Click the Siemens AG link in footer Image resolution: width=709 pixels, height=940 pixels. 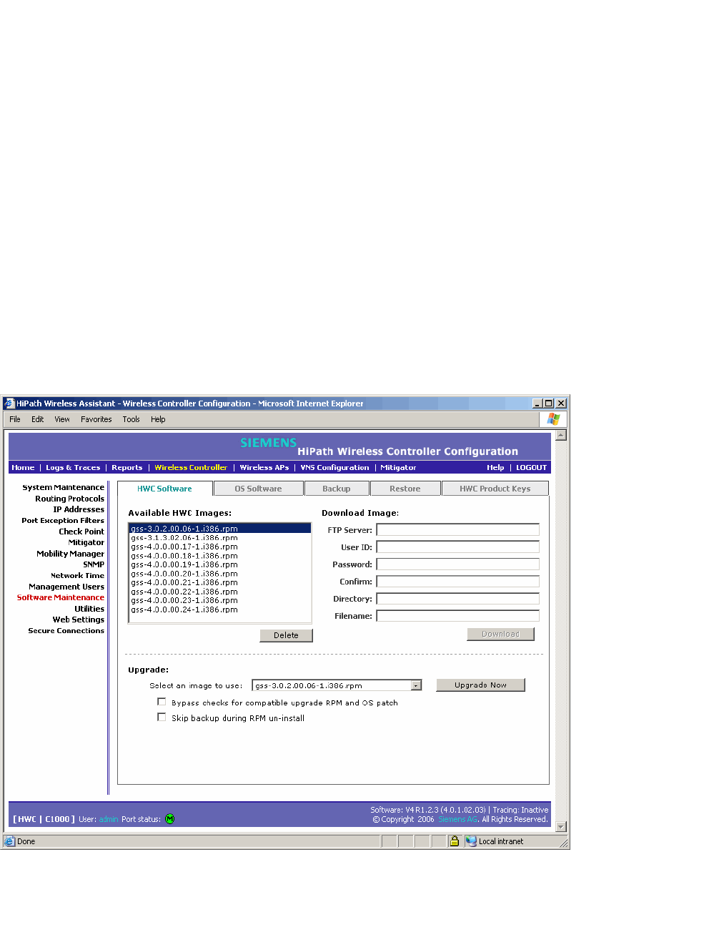(457, 819)
